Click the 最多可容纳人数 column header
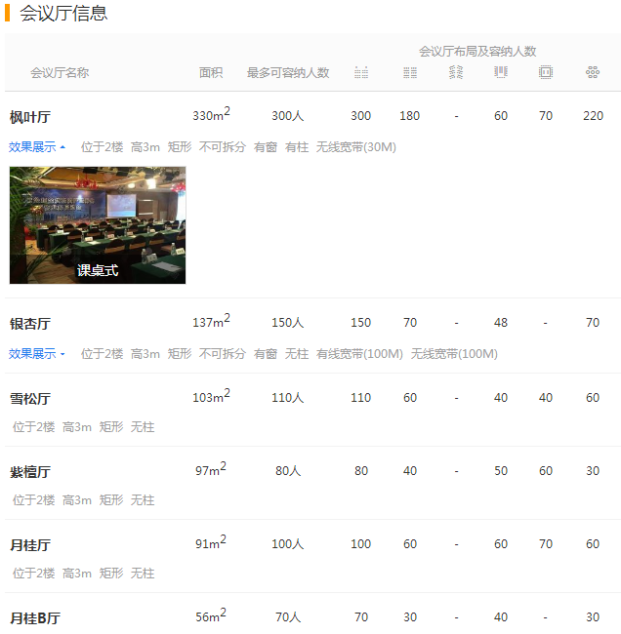This screenshot has height=634, width=621. (288, 73)
